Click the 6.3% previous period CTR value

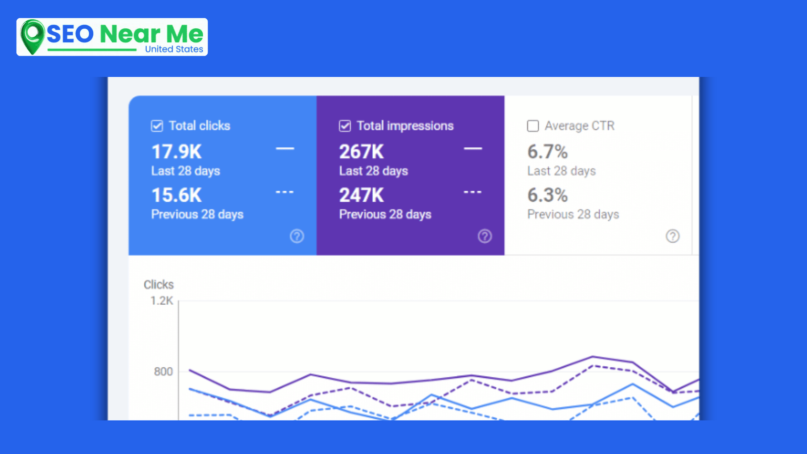(547, 195)
